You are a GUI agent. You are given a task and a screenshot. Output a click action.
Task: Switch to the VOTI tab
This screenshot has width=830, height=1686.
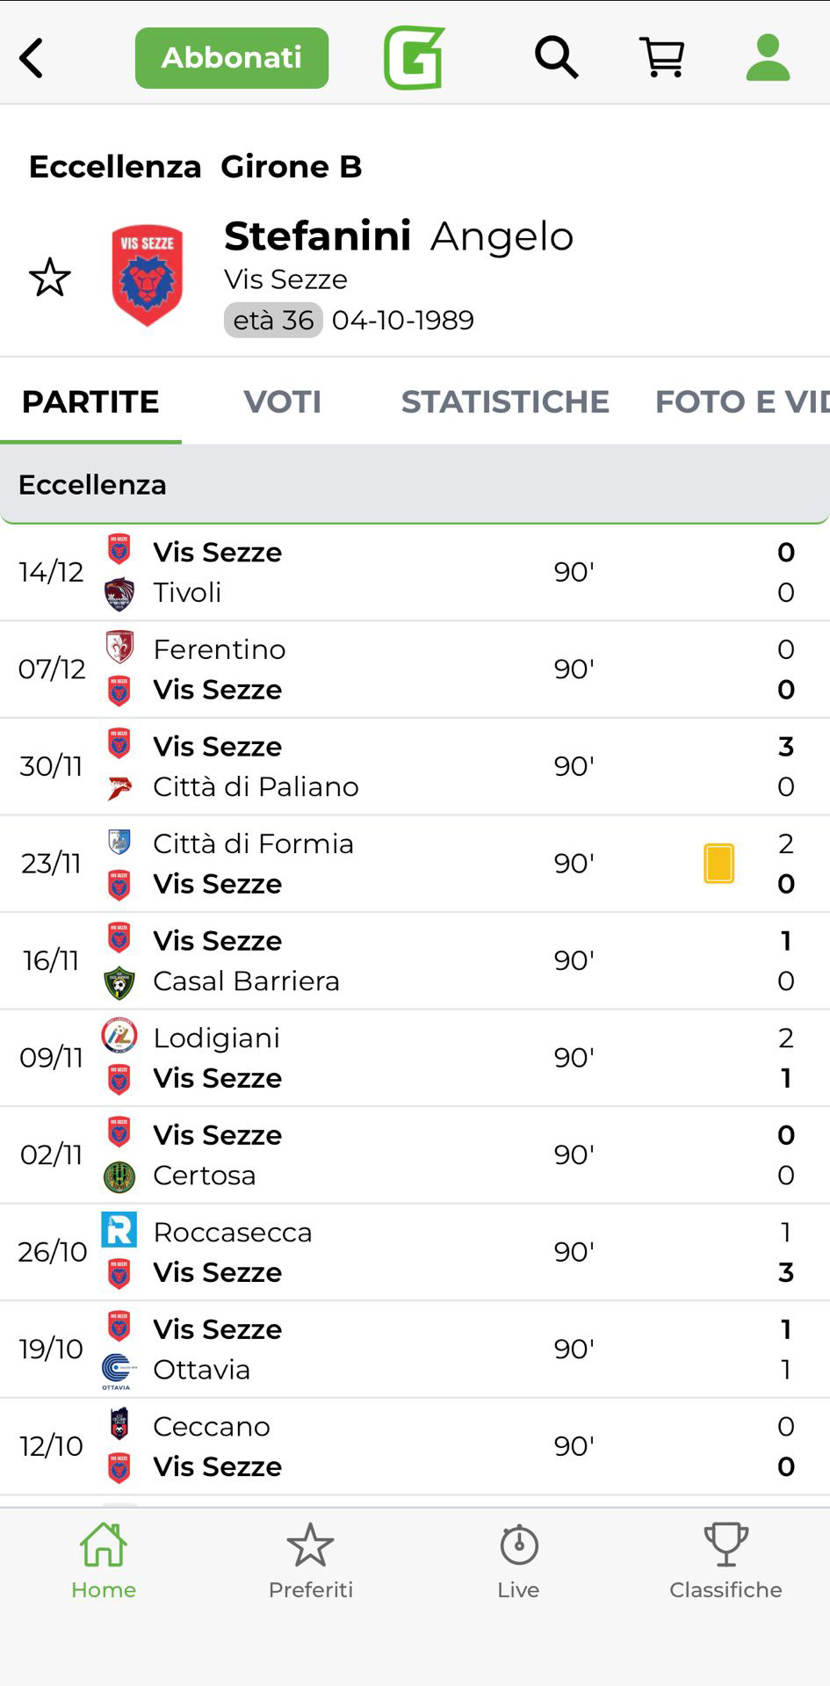point(282,402)
